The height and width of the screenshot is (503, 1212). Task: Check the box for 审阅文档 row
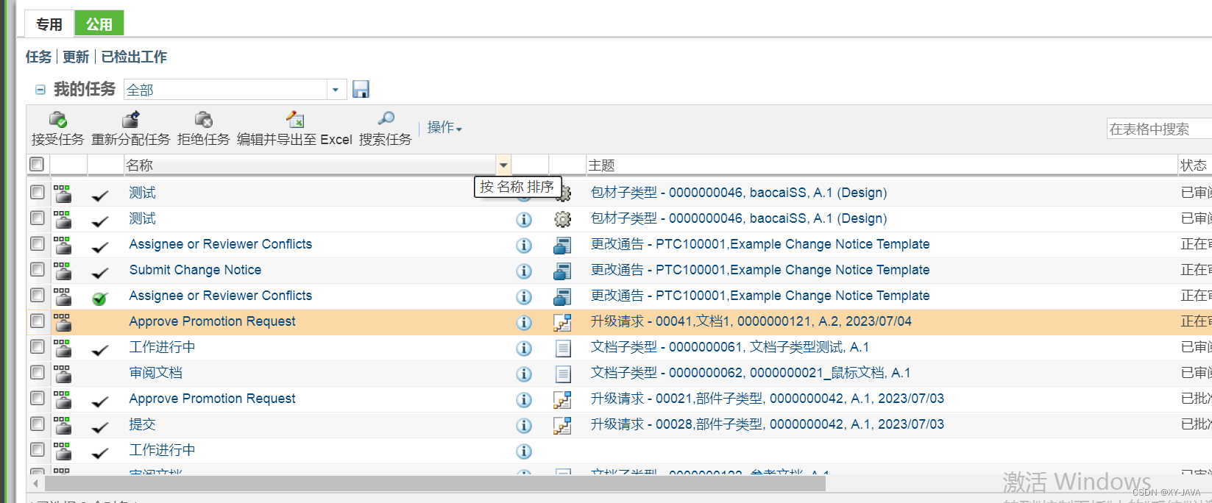(x=37, y=372)
